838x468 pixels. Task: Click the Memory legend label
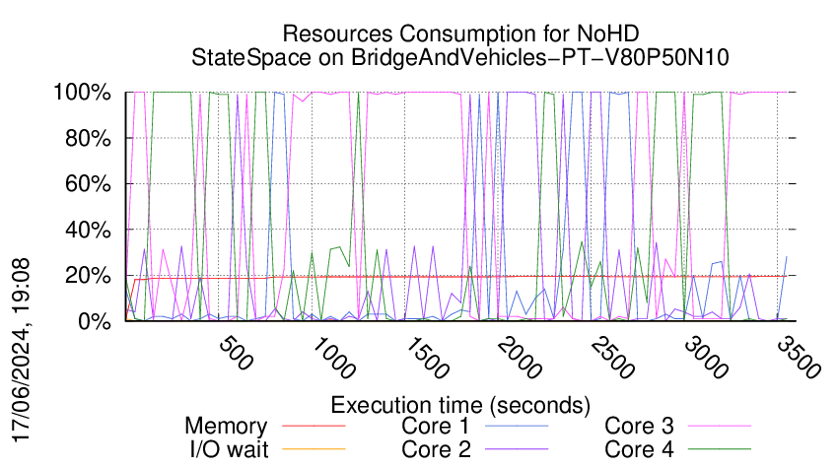226,427
